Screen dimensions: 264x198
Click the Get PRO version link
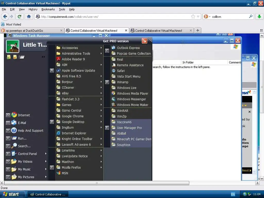(x=116, y=41)
